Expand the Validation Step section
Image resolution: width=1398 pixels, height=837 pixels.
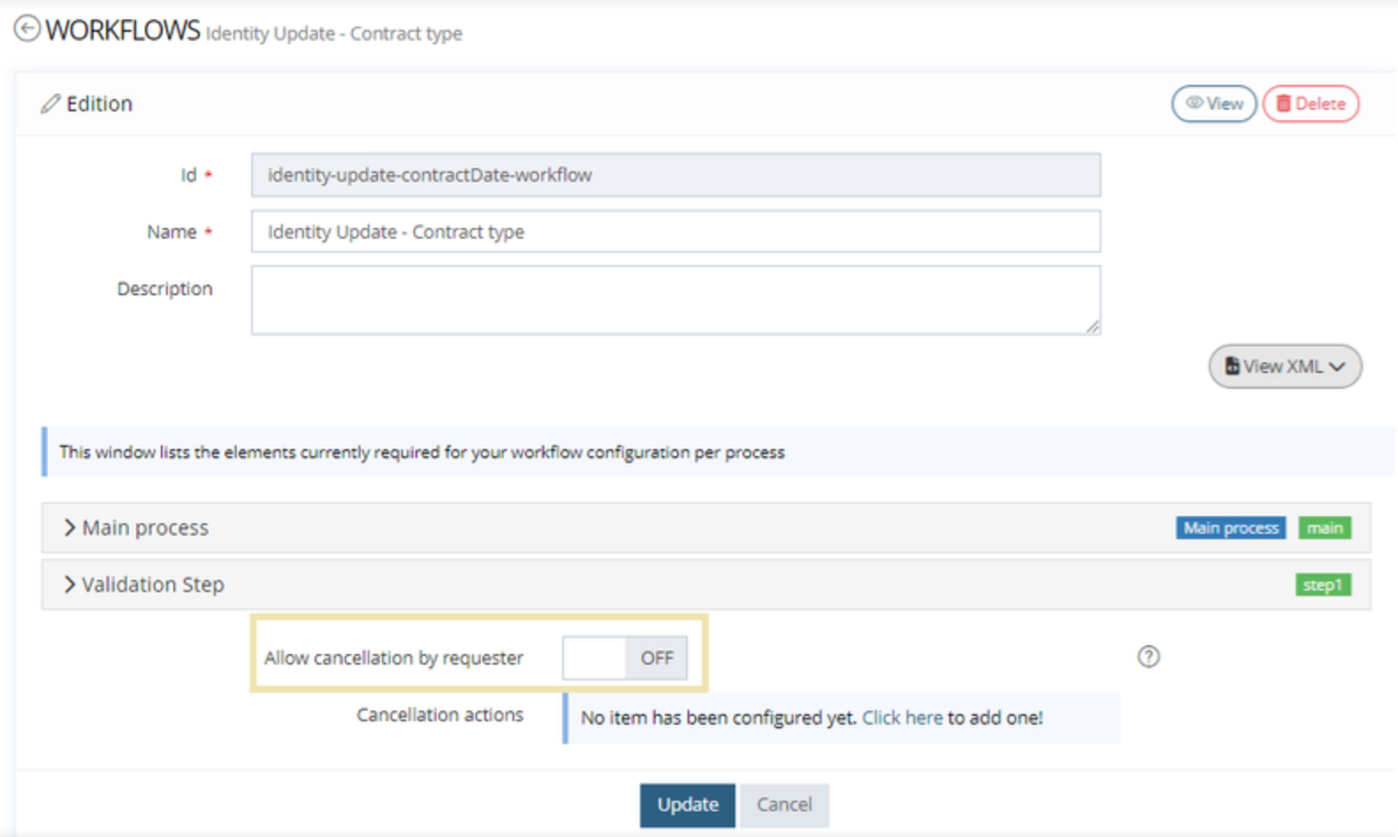[69, 584]
